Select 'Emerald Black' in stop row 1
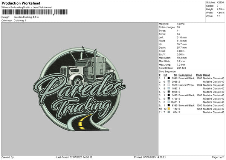Image resolution: width=226 pixels, height=160 pixels. tap(186, 78)
